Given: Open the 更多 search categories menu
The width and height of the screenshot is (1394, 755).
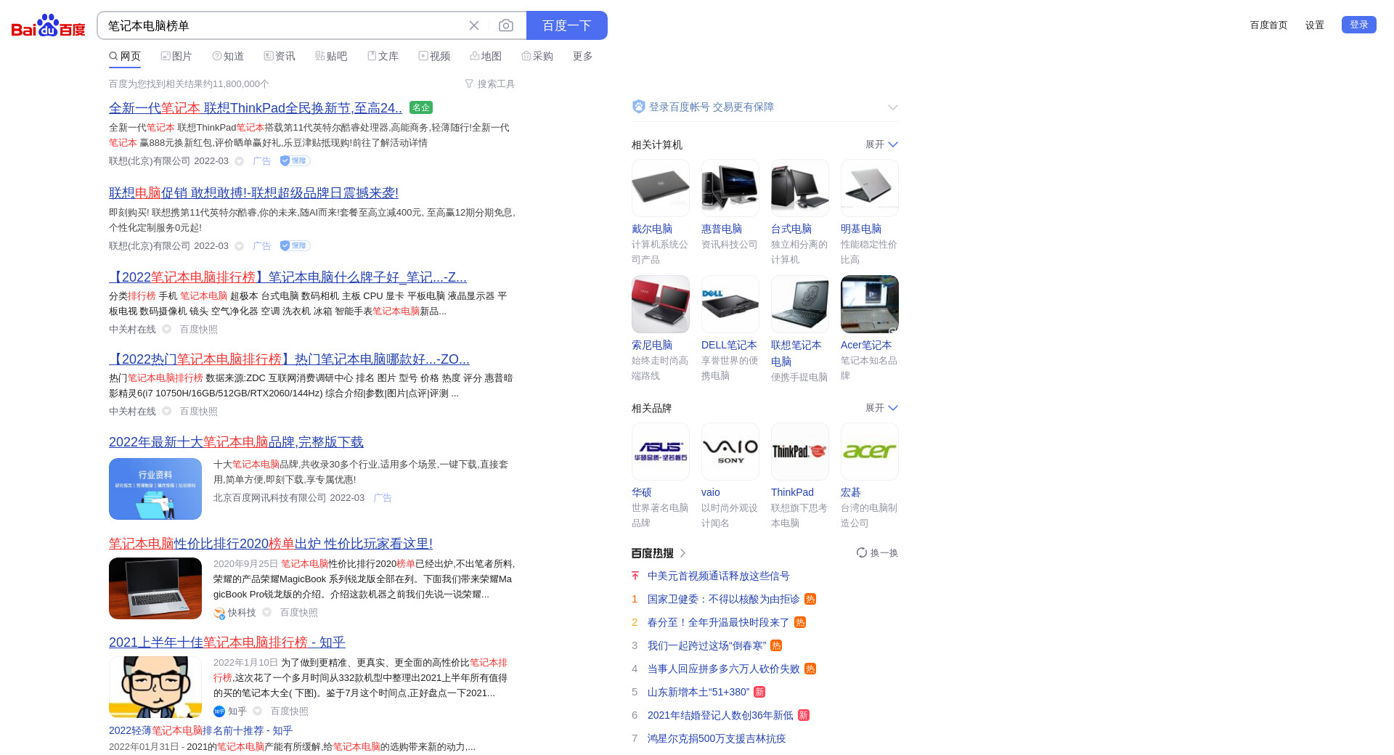Looking at the screenshot, I should [x=582, y=57].
